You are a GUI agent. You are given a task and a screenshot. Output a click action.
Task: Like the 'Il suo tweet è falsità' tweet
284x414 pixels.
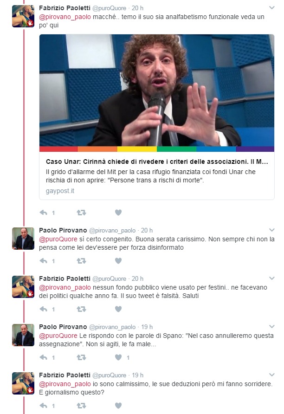(118, 309)
